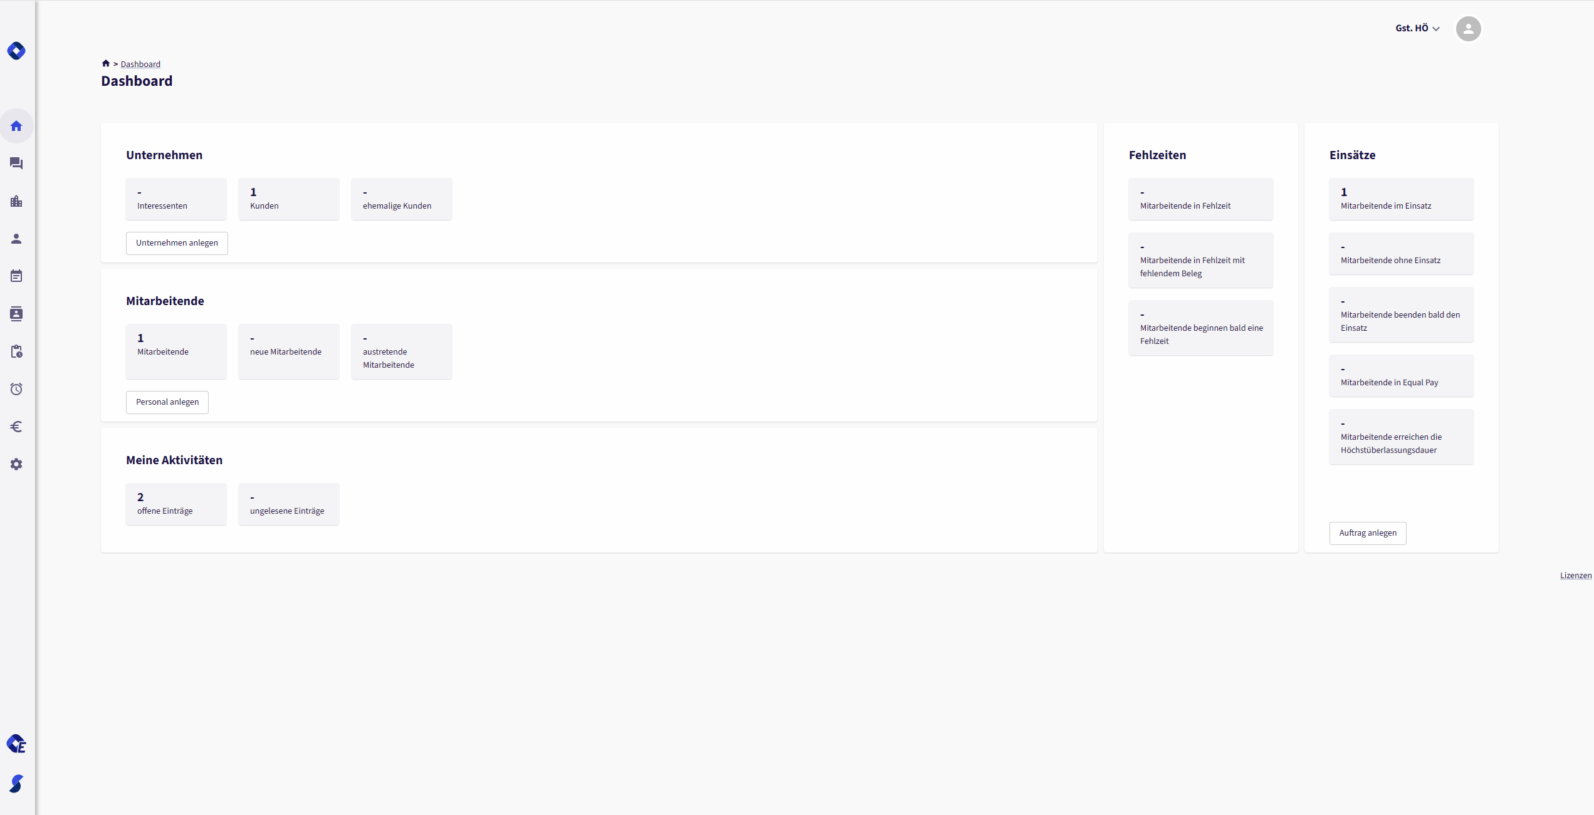
Task: Open the calendar event sidebar icon
Action: pyautogui.click(x=16, y=276)
